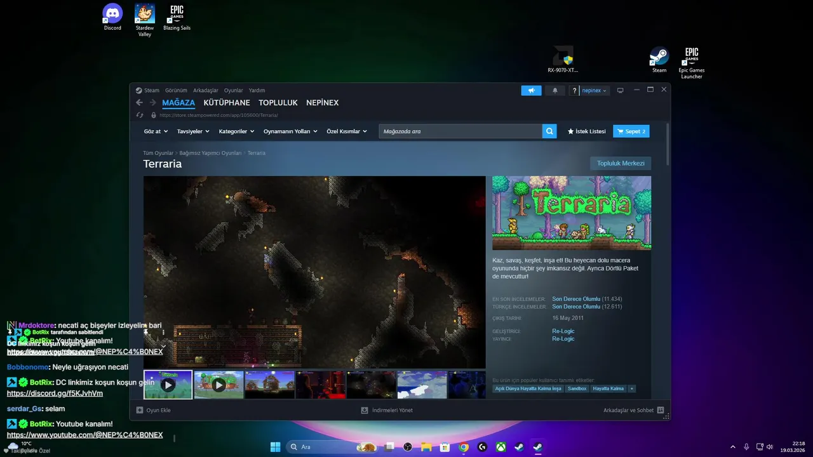Open the Geliştirici Re-Logic link
The width and height of the screenshot is (813, 457).
click(x=563, y=331)
